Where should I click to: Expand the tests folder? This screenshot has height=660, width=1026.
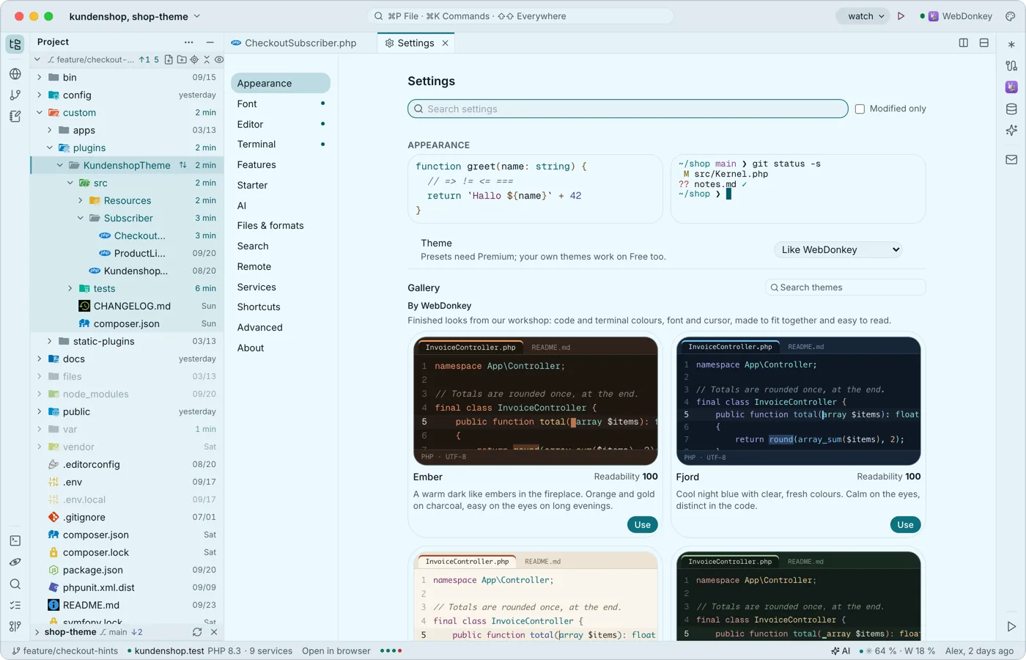click(70, 288)
